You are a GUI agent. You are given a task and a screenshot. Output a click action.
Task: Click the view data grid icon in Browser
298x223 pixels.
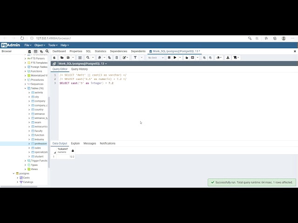[35, 52]
